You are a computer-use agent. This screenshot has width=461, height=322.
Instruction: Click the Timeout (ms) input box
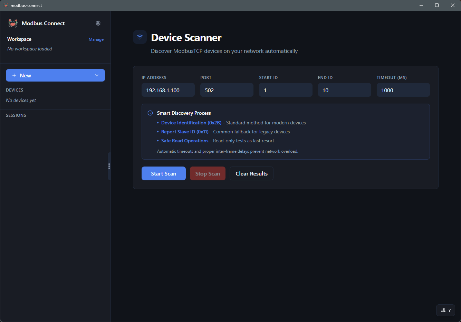coord(403,90)
